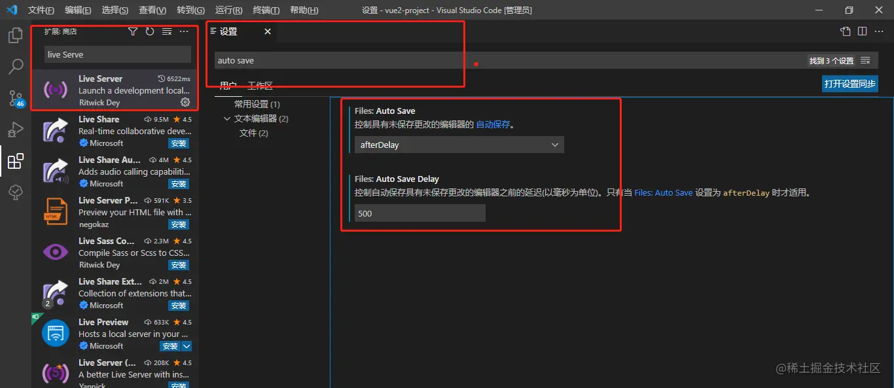Click the Live Share extension icon
The height and width of the screenshot is (388, 894).
coord(56,131)
